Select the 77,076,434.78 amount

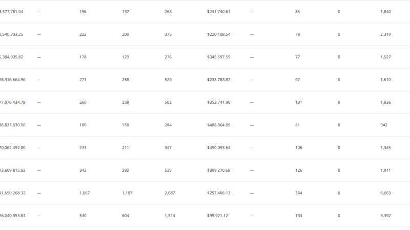(12, 103)
